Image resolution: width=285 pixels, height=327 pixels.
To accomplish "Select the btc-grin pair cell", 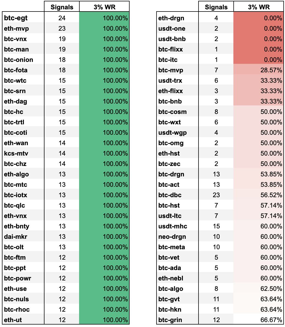I will (x=170, y=320).
